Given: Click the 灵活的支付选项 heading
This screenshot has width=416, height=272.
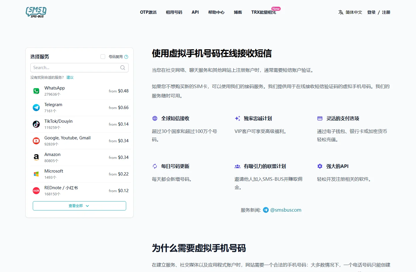Looking at the screenshot, I should coord(343,118).
